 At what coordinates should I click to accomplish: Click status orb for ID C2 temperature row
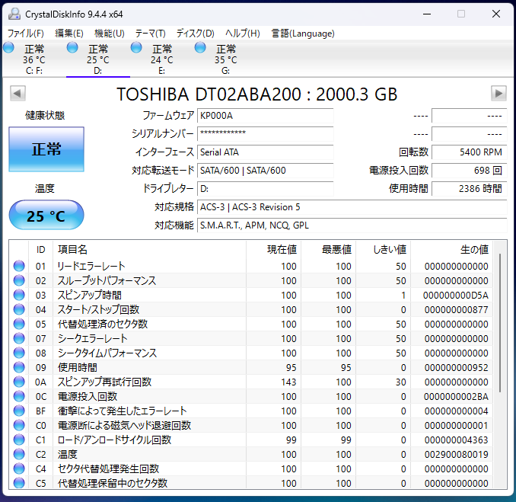[x=19, y=454]
